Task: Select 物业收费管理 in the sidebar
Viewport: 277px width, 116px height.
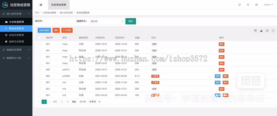Action: pyautogui.click(x=16, y=28)
